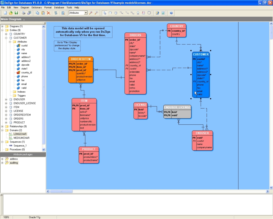Image resolution: width=273 pixels, height=219 pixels.
Task: Select the text label tool
Action: pos(143,13)
